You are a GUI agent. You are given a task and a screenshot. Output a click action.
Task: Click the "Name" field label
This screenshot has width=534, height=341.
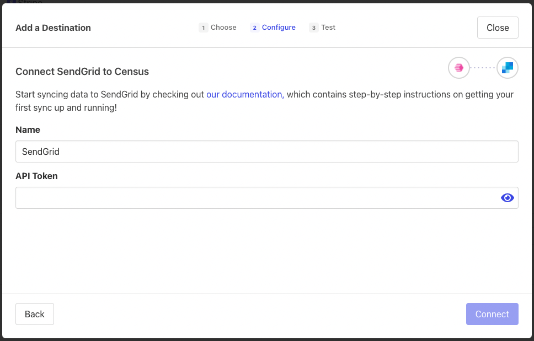click(x=28, y=130)
